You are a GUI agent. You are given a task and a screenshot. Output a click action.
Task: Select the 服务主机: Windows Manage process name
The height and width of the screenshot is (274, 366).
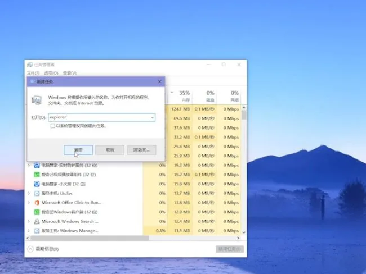70,231
